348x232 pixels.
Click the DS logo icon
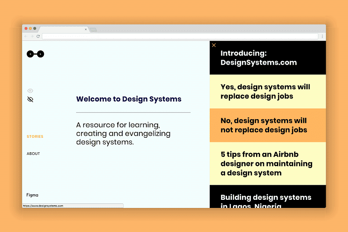click(x=35, y=54)
